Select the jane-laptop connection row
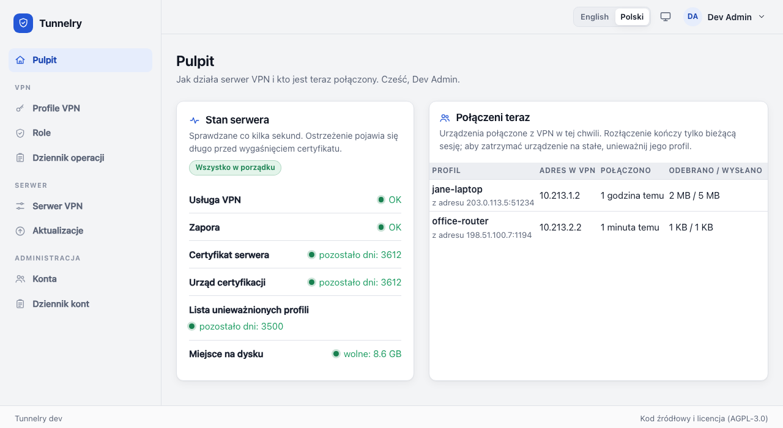The width and height of the screenshot is (783, 428). click(598, 196)
